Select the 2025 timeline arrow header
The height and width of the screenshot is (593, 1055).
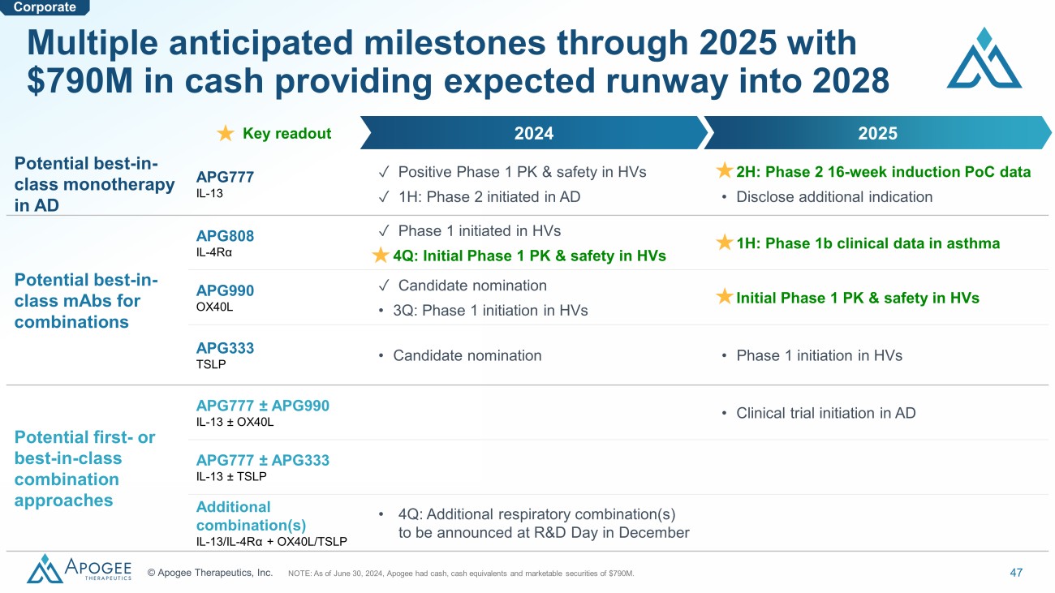[x=876, y=133]
